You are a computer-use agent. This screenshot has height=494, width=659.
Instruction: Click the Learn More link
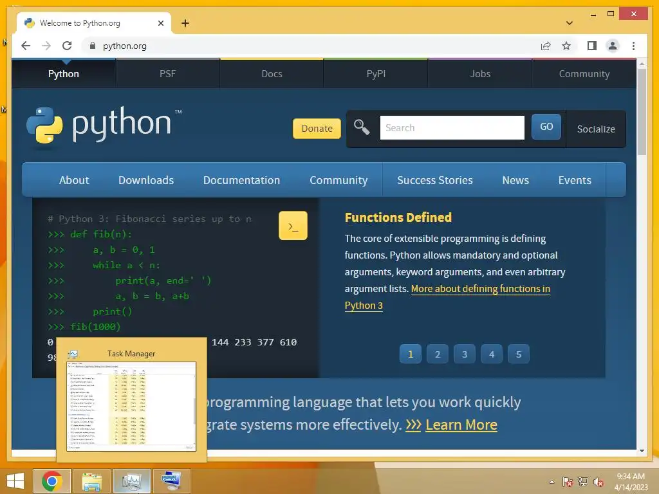(x=461, y=425)
